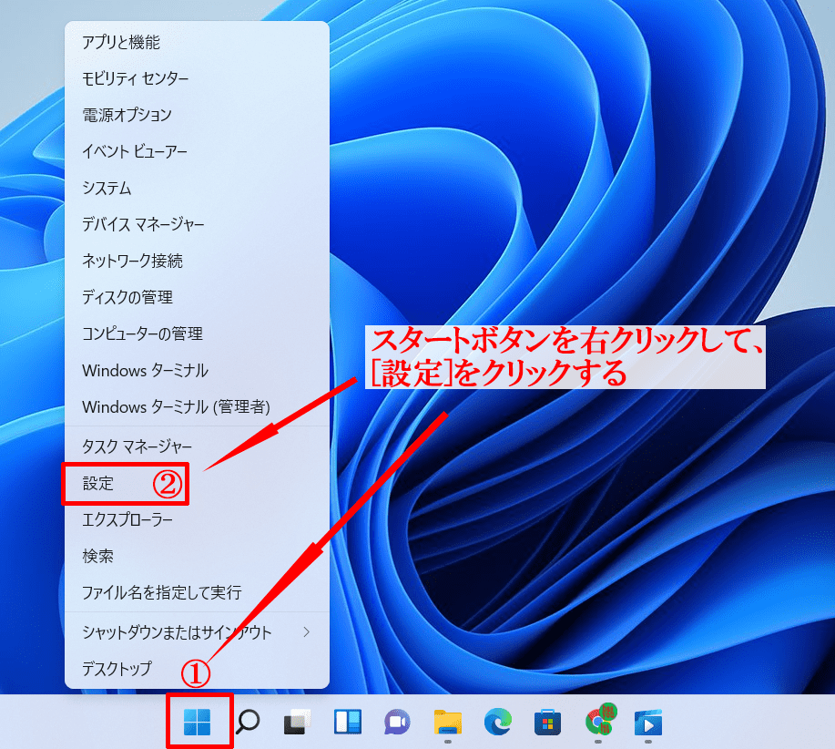Open 電源オプション from the menu
Image resolution: width=835 pixels, height=749 pixels.
coord(127,115)
